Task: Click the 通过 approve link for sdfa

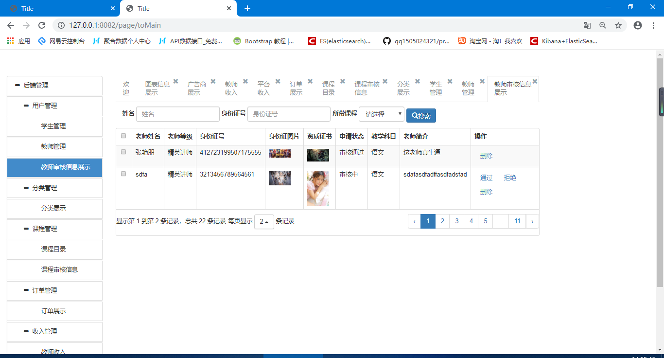Action: [x=486, y=178]
